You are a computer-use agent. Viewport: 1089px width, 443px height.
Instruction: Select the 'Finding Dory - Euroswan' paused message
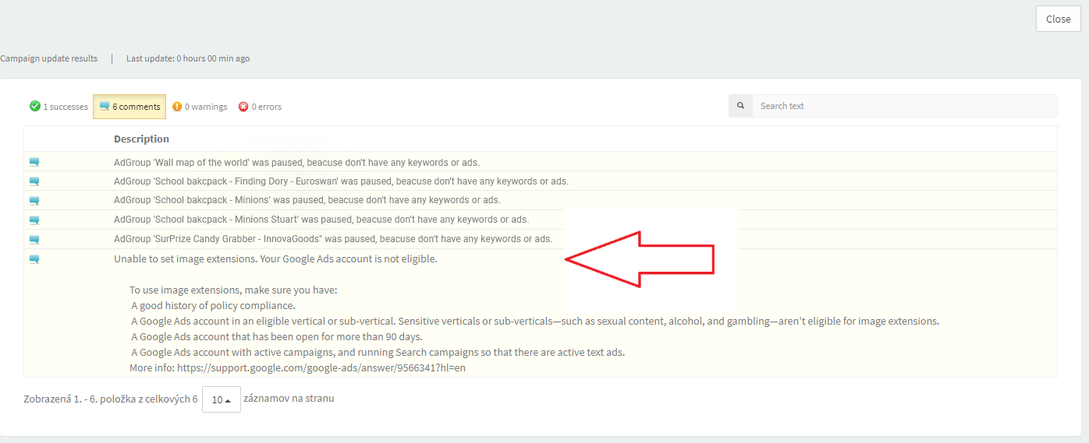[341, 181]
